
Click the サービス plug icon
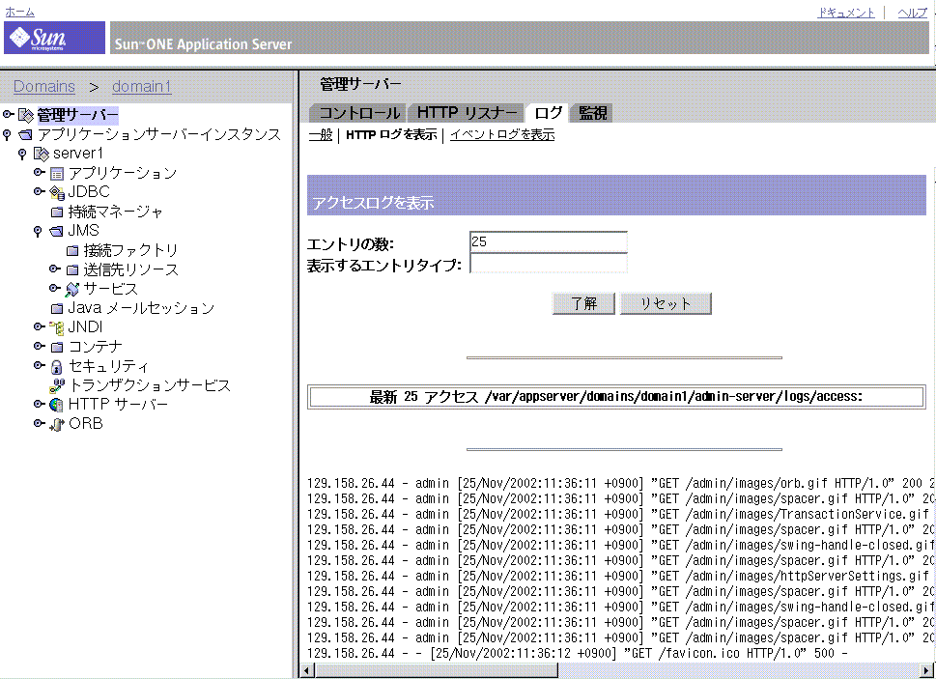pyautogui.click(x=72, y=290)
